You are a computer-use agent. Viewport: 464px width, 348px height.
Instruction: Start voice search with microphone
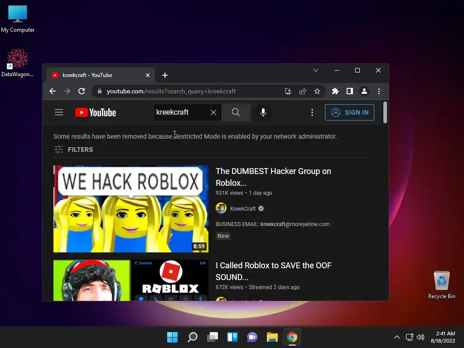(263, 112)
